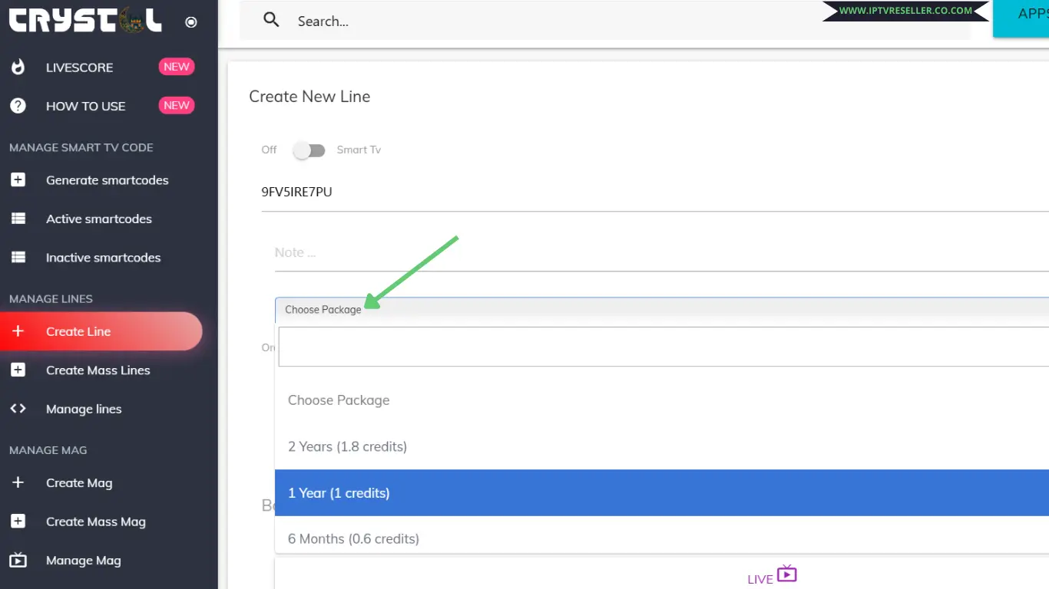
Task: Click the Active smartcodes list icon
Action: 18,219
